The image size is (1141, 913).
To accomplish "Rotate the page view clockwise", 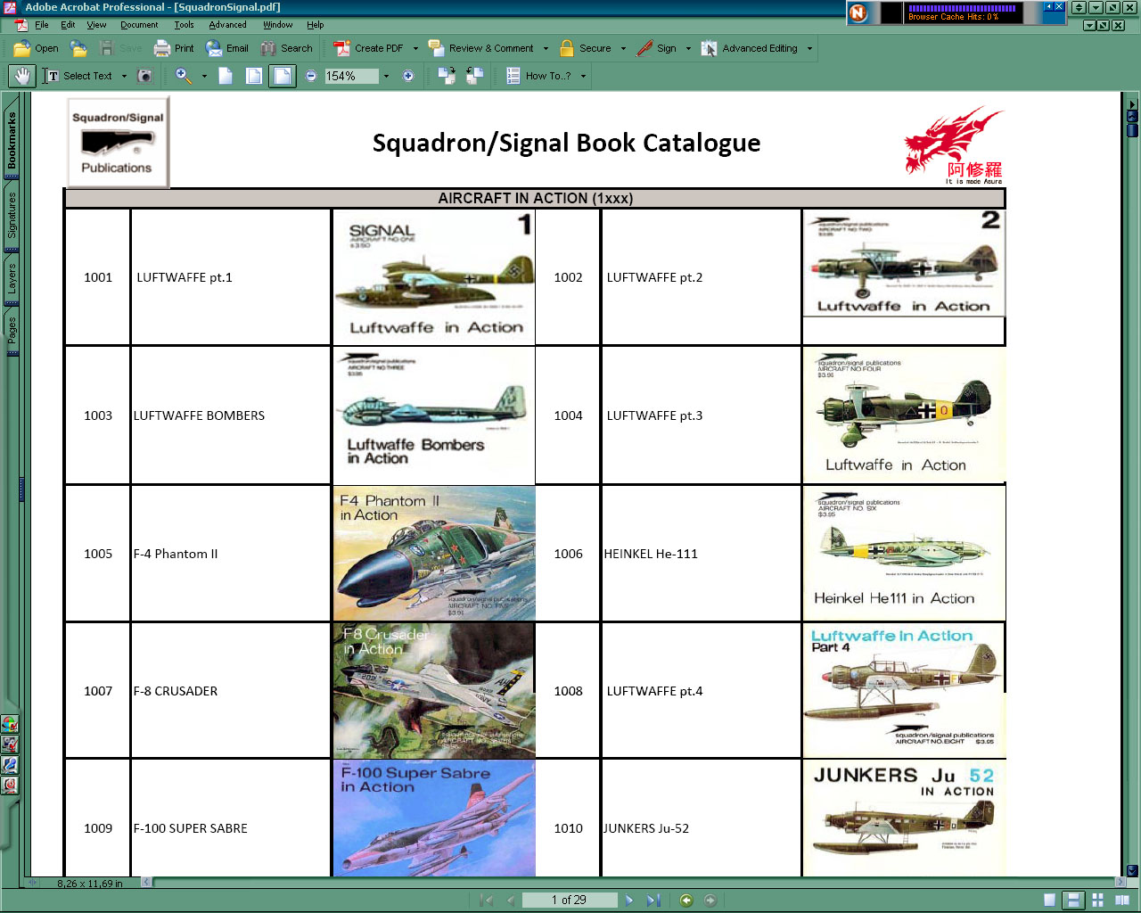I will [447, 76].
